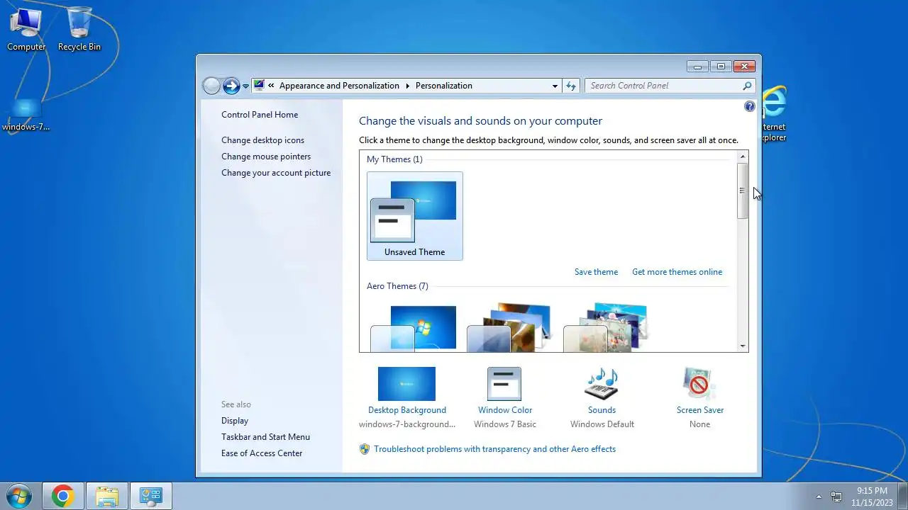908x510 pixels.
Task: Open the Display link under See also
Action: 235,421
